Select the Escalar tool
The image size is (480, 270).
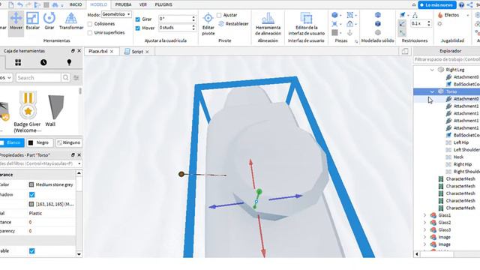pyautogui.click(x=32, y=22)
